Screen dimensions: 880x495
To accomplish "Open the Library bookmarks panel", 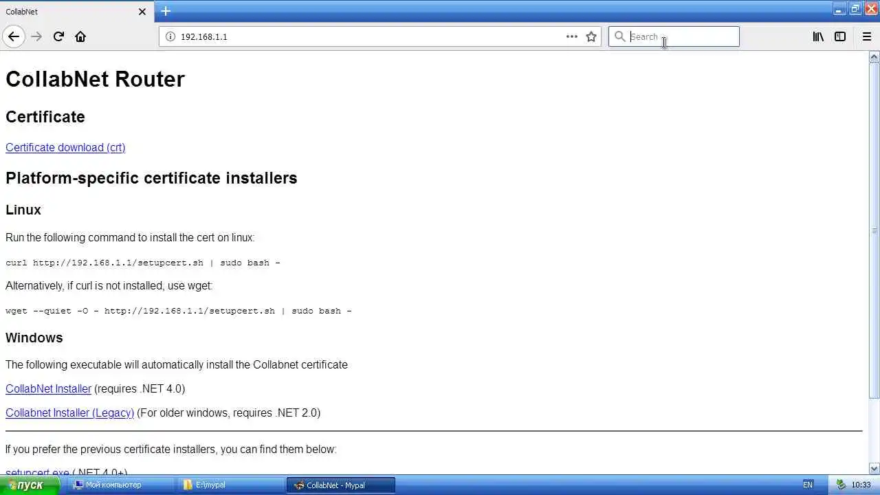I will [818, 36].
